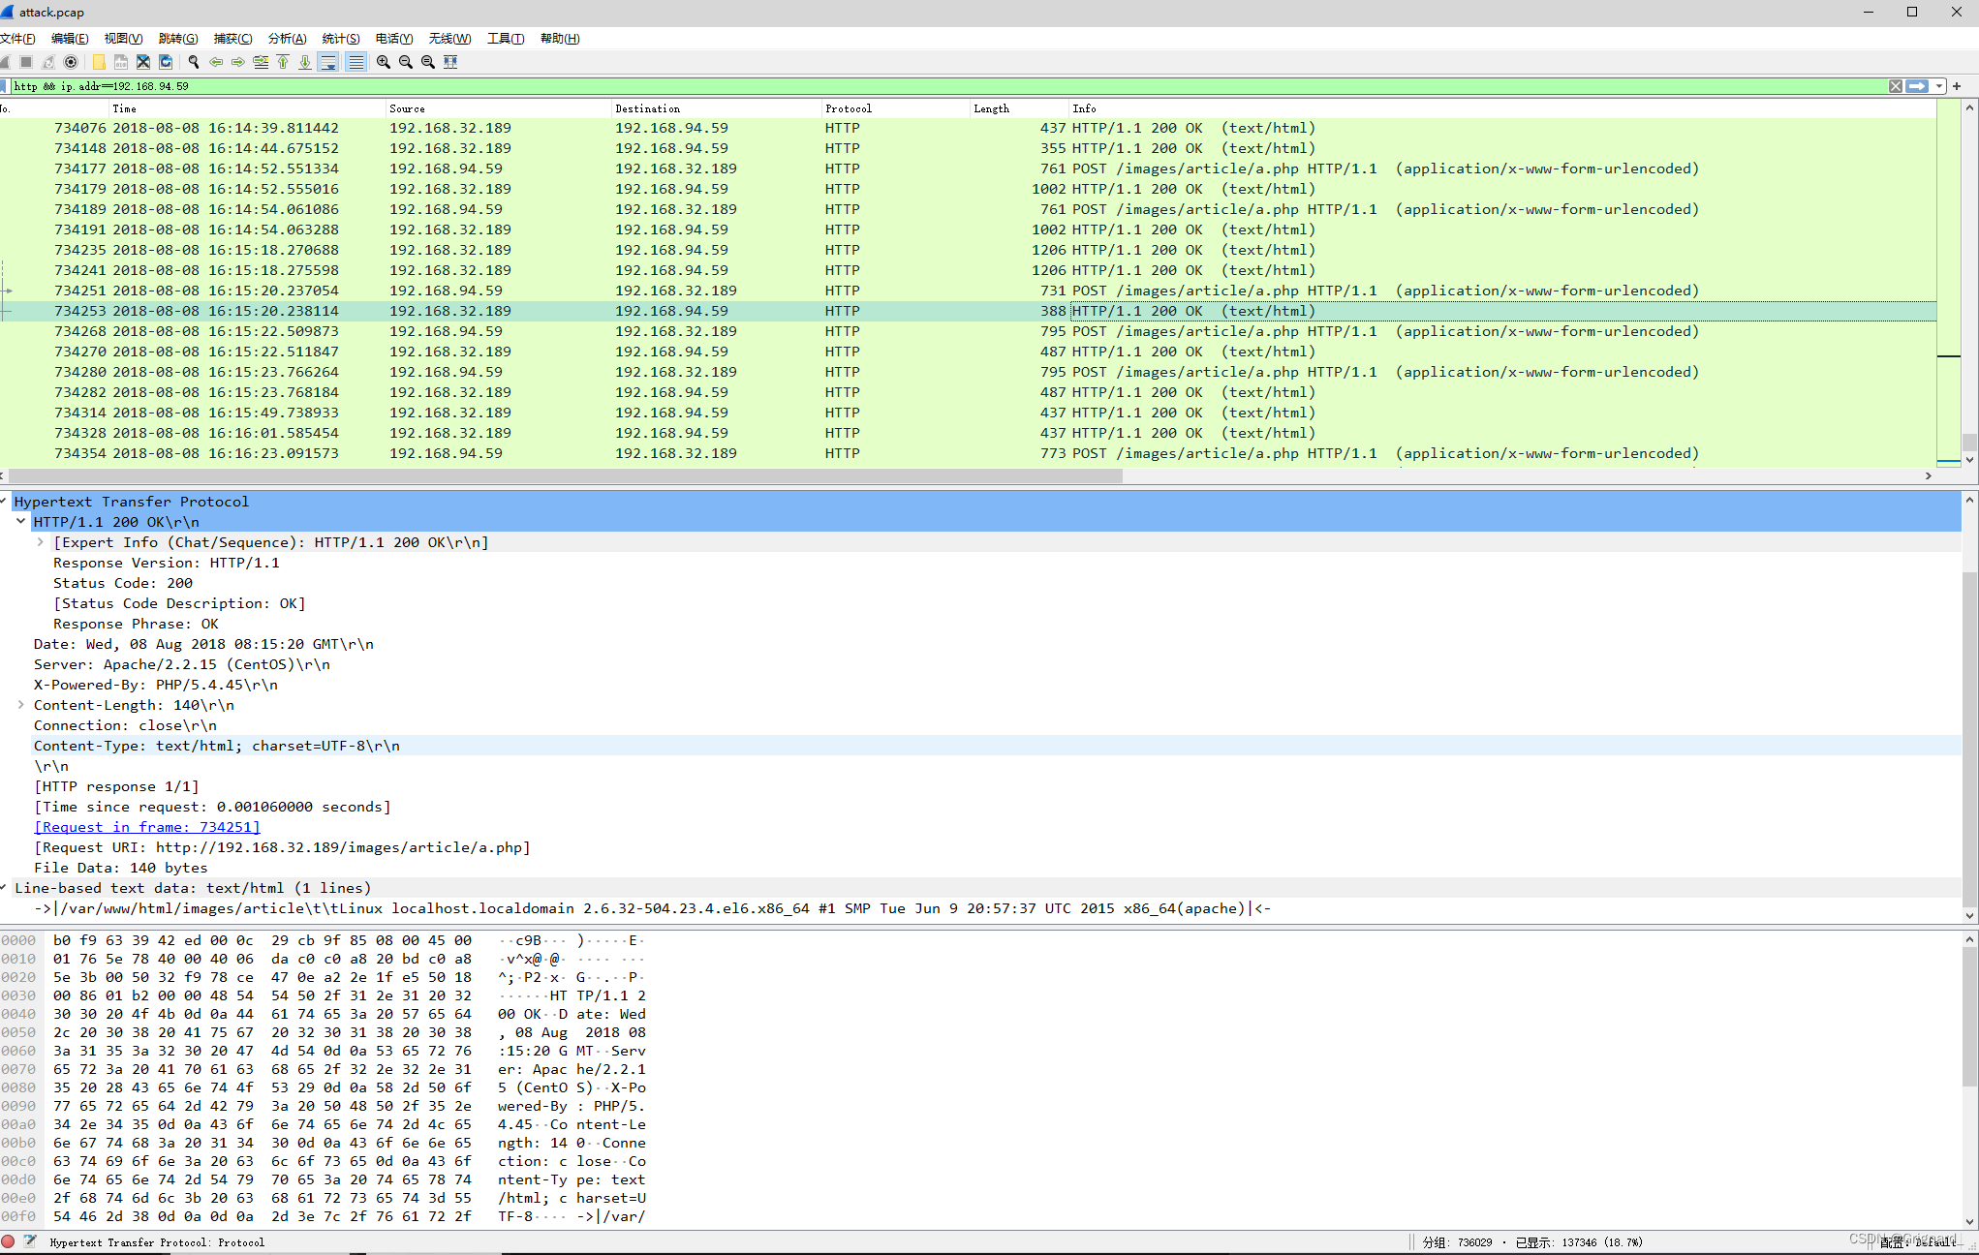Select packet 734251 POST a.php row
Viewport: 1979px width, 1255px height.
coord(969,291)
